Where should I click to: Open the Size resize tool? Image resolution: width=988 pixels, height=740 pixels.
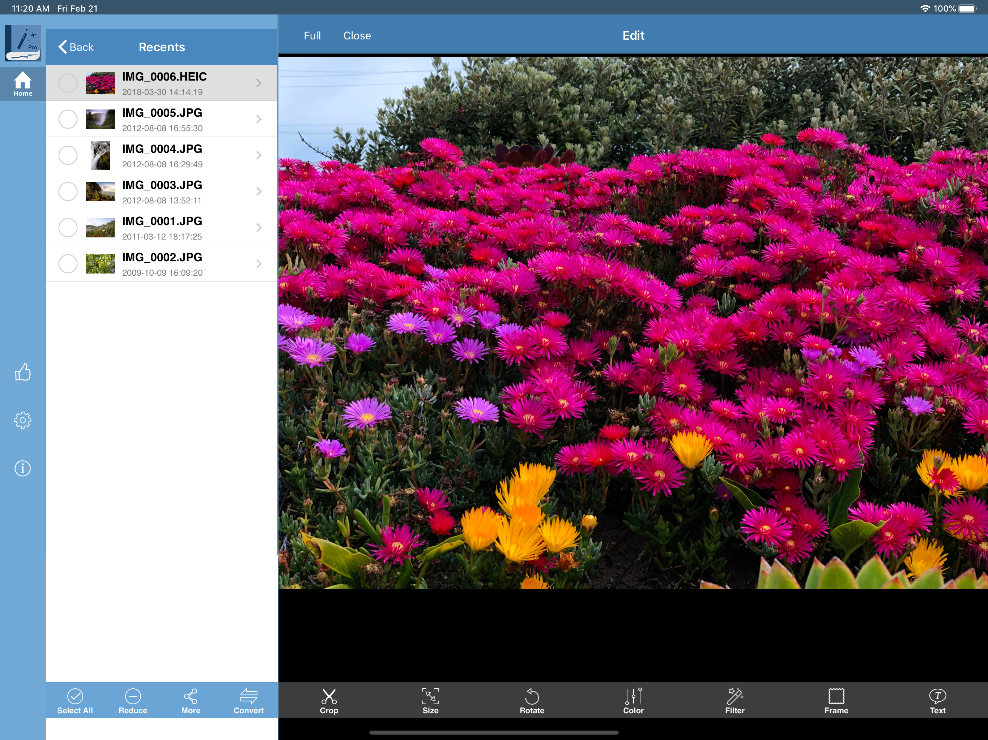430,701
